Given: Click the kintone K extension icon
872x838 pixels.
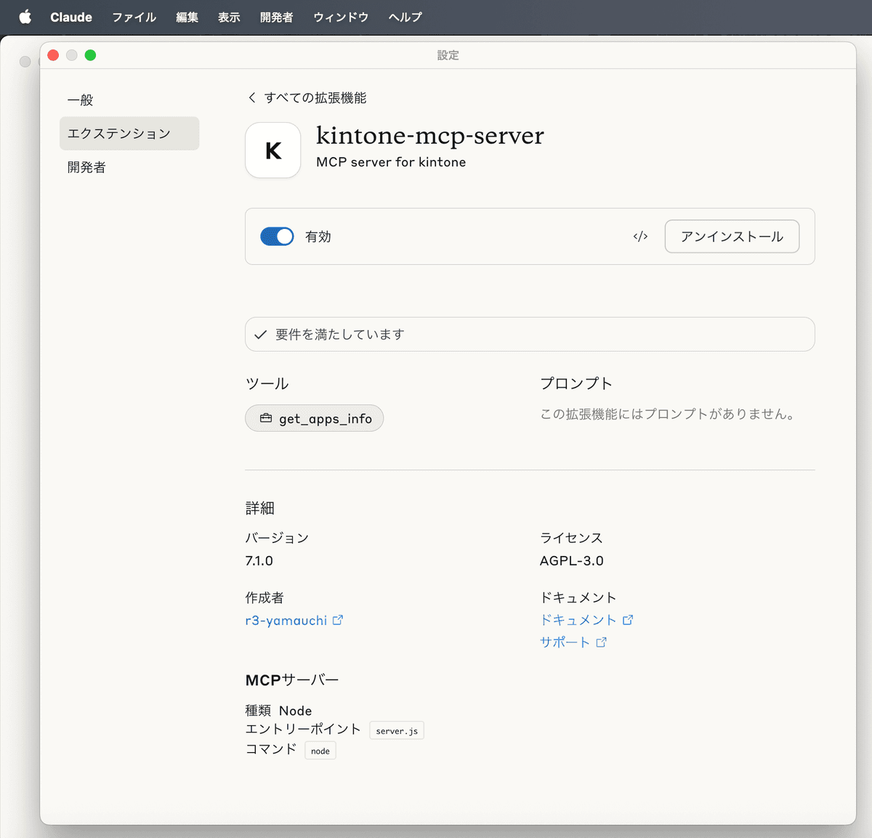Looking at the screenshot, I should pos(273,150).
